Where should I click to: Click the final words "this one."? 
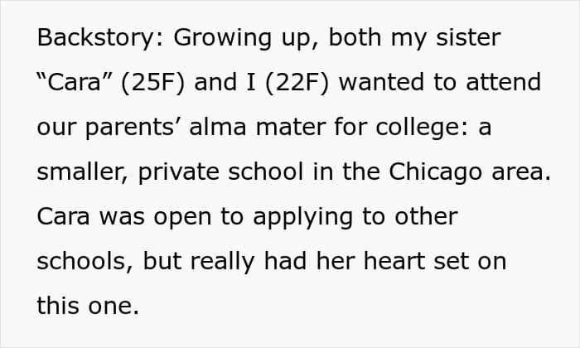coord(85,306)
